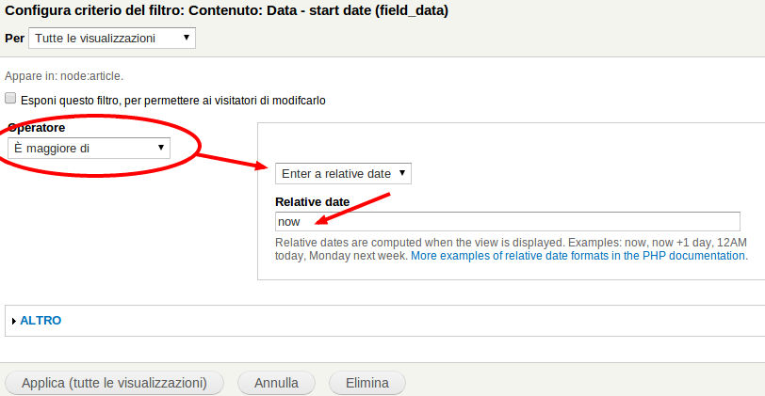The height and width of the screenshot is (396, 765).
Task: Click the arrow of the Per select box
Action: [186, 38]
